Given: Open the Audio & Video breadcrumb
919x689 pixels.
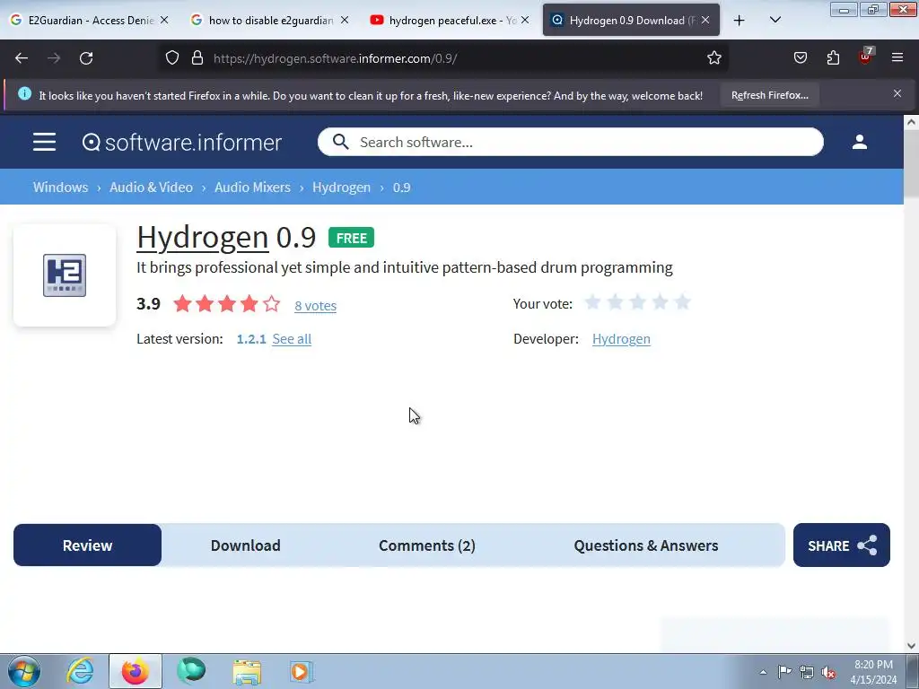Looking at the screenshot, I should [x=151, y=188].
